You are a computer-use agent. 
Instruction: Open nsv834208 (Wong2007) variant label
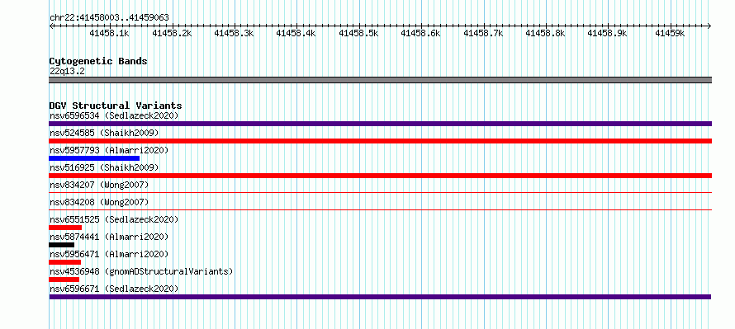99,202
